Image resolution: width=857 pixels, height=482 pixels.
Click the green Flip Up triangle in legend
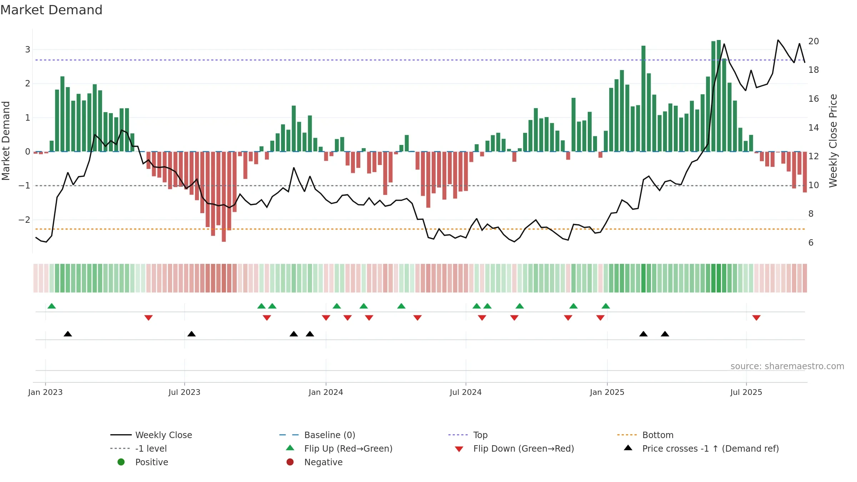(x=290, y=448)
